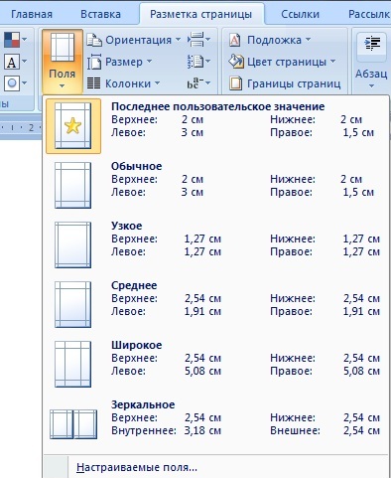Click the Зеркальное two-page thumbnail icon

coord(73,424)
